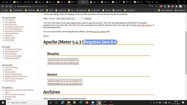Open the User Manual documentation link
The width and height of the screenshot is (187, 105).
click(10, 22)
